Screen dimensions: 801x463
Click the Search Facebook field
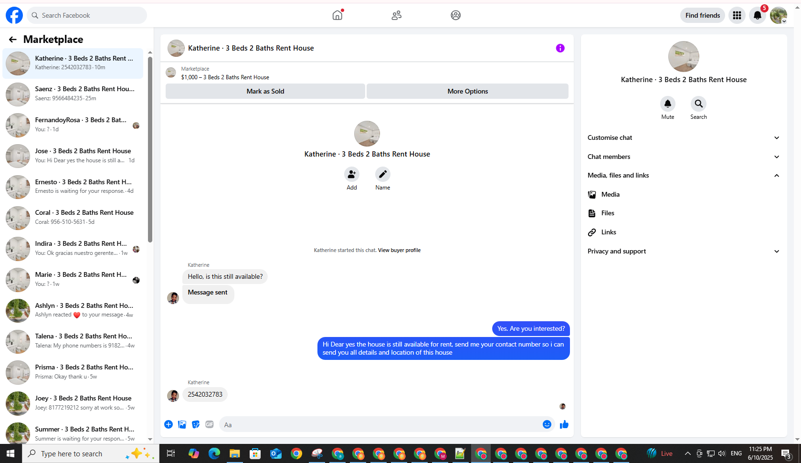click(87, 15)
